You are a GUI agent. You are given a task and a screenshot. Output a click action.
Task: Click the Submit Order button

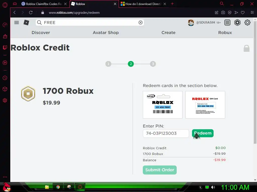[160, 170]
